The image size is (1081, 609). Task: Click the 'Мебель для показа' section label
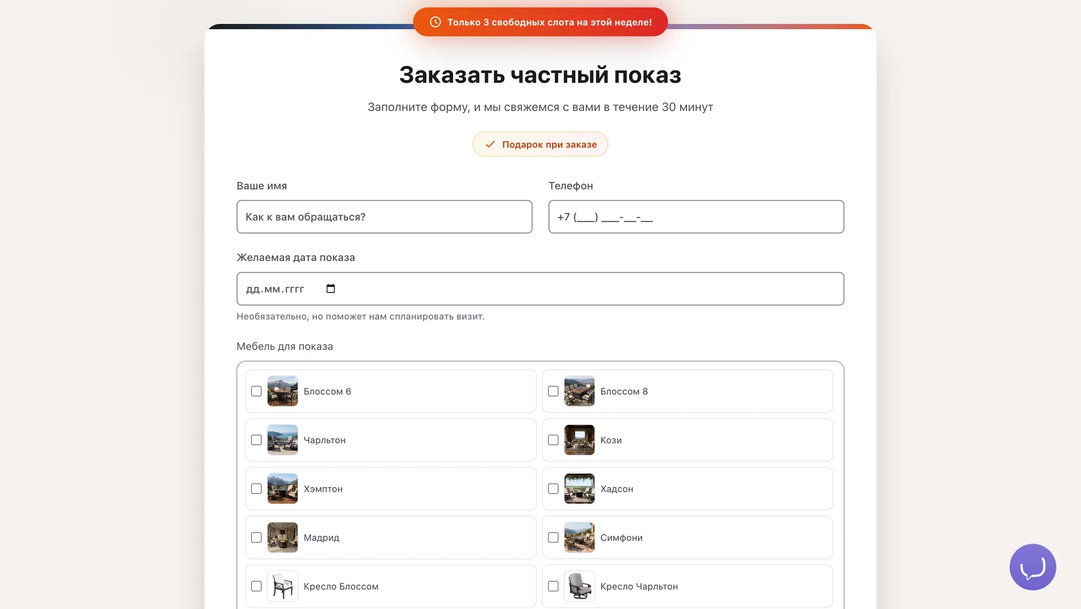pyautogui.click(x=285, y=347)
